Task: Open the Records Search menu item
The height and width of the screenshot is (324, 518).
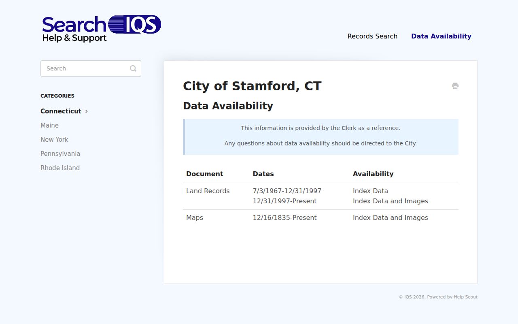Action: click(372, 36)
